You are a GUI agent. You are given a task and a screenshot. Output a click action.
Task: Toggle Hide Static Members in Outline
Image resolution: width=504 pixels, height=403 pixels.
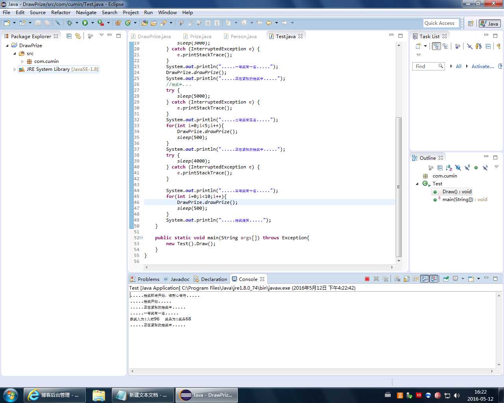pos(467,168)
